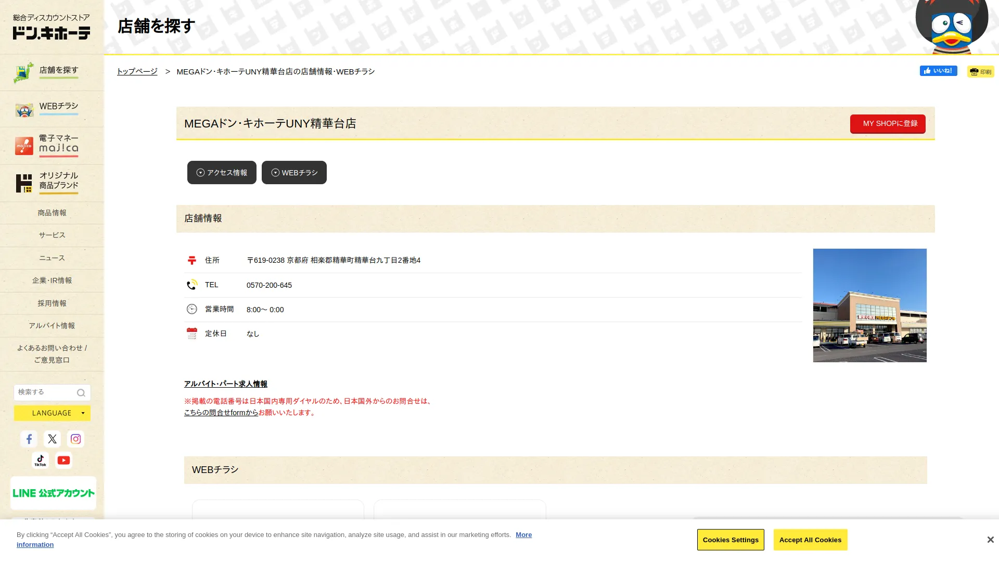Open アルバイト情報 in the sidebar
Viewport: 999px width, 562px height.
tap(52, 326)
